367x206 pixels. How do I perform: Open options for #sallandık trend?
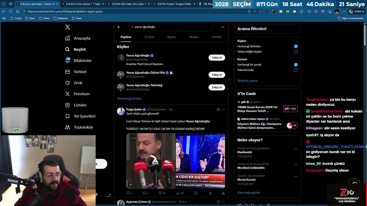click(x=296, y=149)
